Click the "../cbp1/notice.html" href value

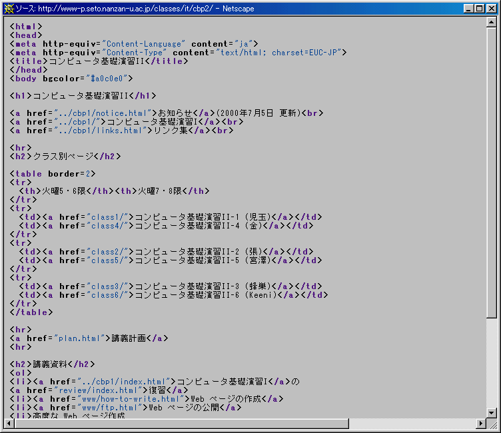(x=102, y=113)
